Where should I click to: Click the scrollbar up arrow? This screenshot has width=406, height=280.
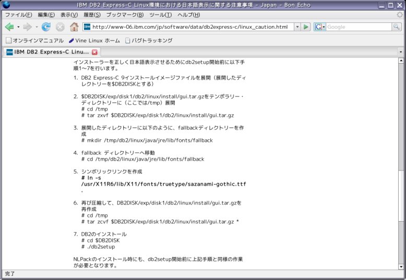[x=401, y=60]
